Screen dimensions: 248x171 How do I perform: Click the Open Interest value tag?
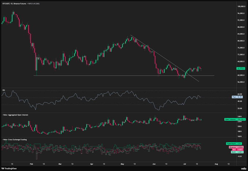click(x=235, y=119)
